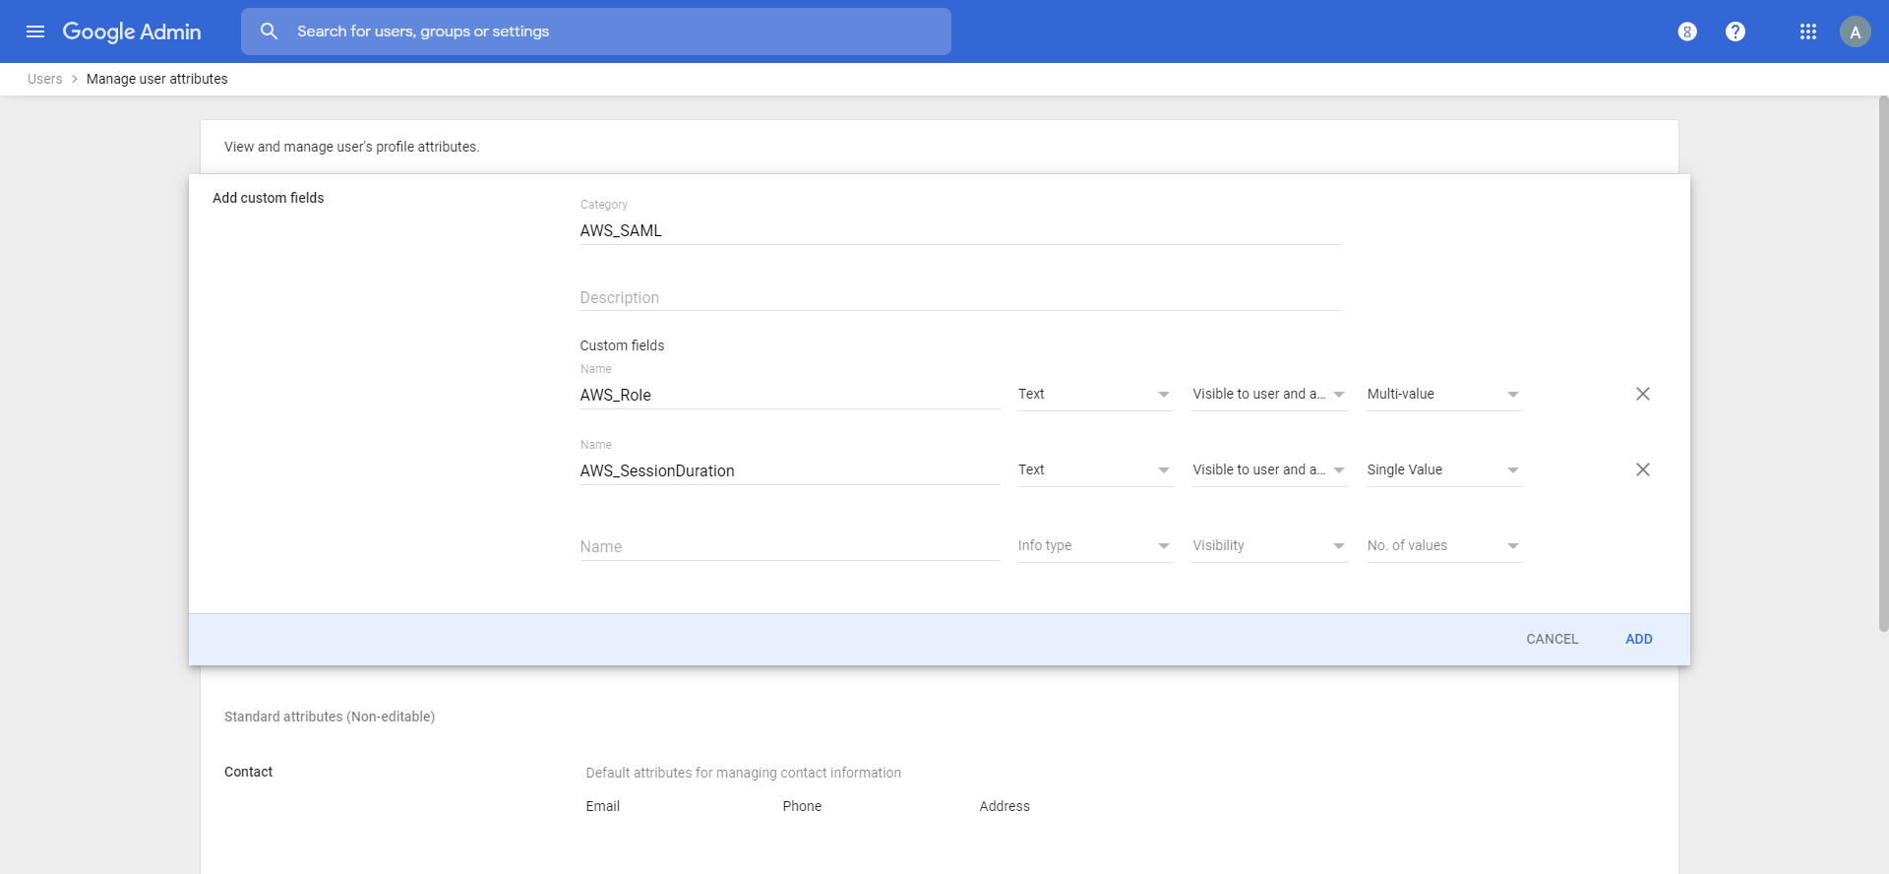The image size is (1889, 874).
Task: Click the Custom fields label
Action: point(622,345)
